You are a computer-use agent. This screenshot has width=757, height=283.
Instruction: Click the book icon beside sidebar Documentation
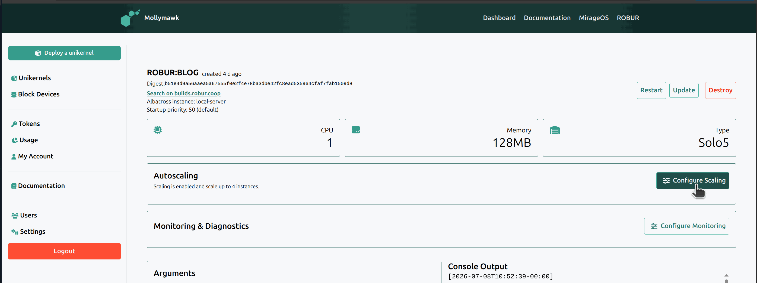click(x=14, y=186)
